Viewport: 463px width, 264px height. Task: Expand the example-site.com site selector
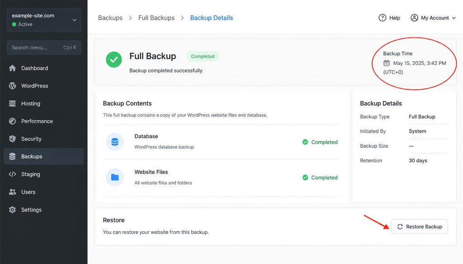coord(44,20)
